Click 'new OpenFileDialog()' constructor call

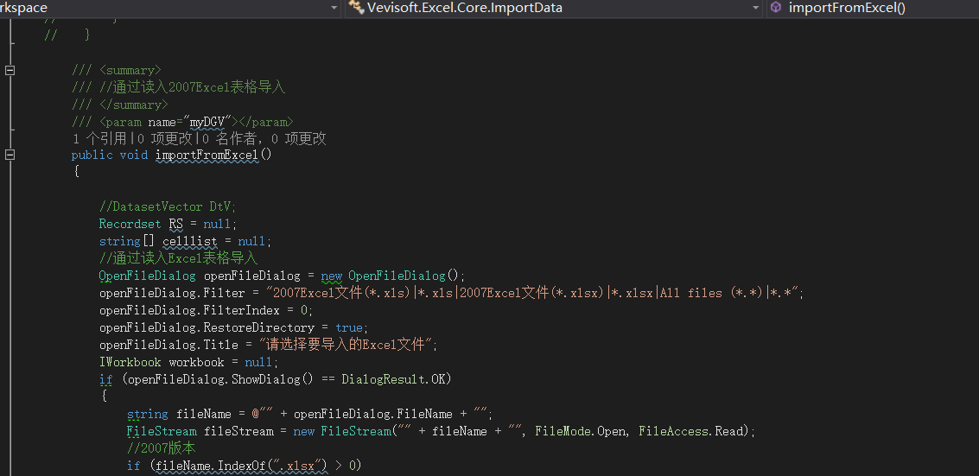[390, 275]
